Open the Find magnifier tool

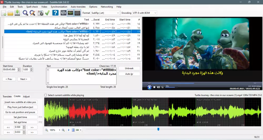pyautogui.click(x=25, y=13)
